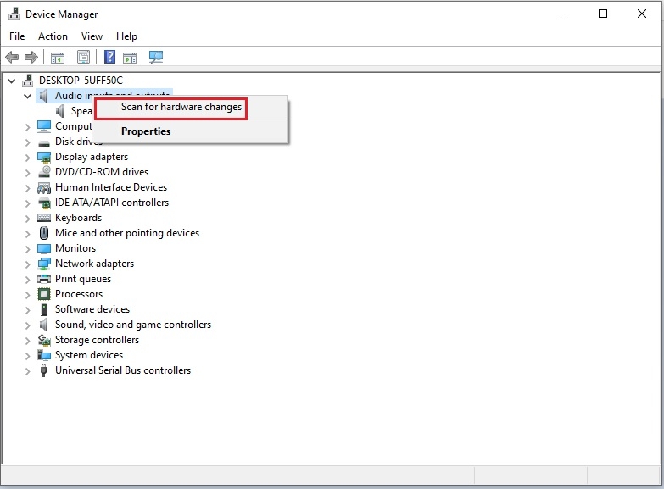
Task: Click the DESKTOP-5UFF50C computer icon
Action: click(27, 80)
